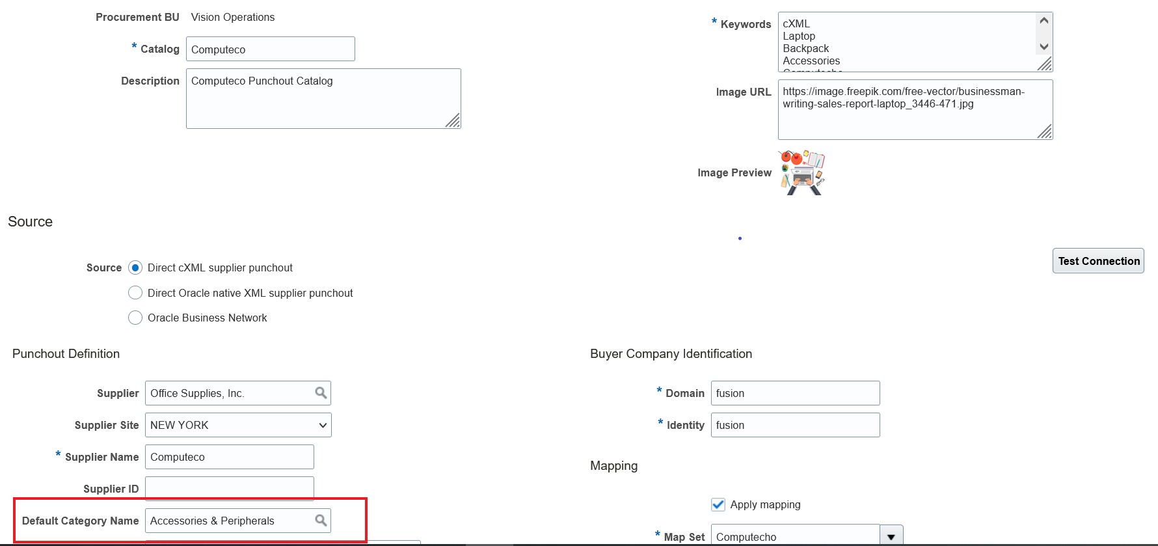The height and width of the screenshot is (546, 1158).
Task: Expand the Map Set dropdown arrow
Action: coord(891,537)
